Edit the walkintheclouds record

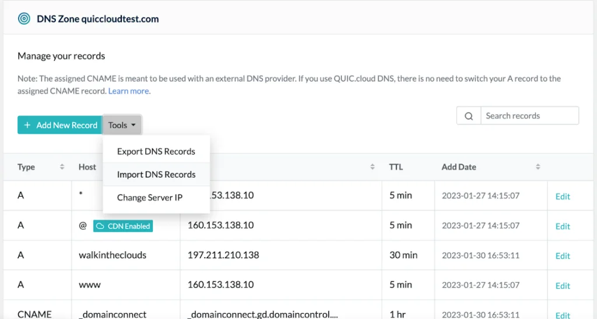coord(563,256)
